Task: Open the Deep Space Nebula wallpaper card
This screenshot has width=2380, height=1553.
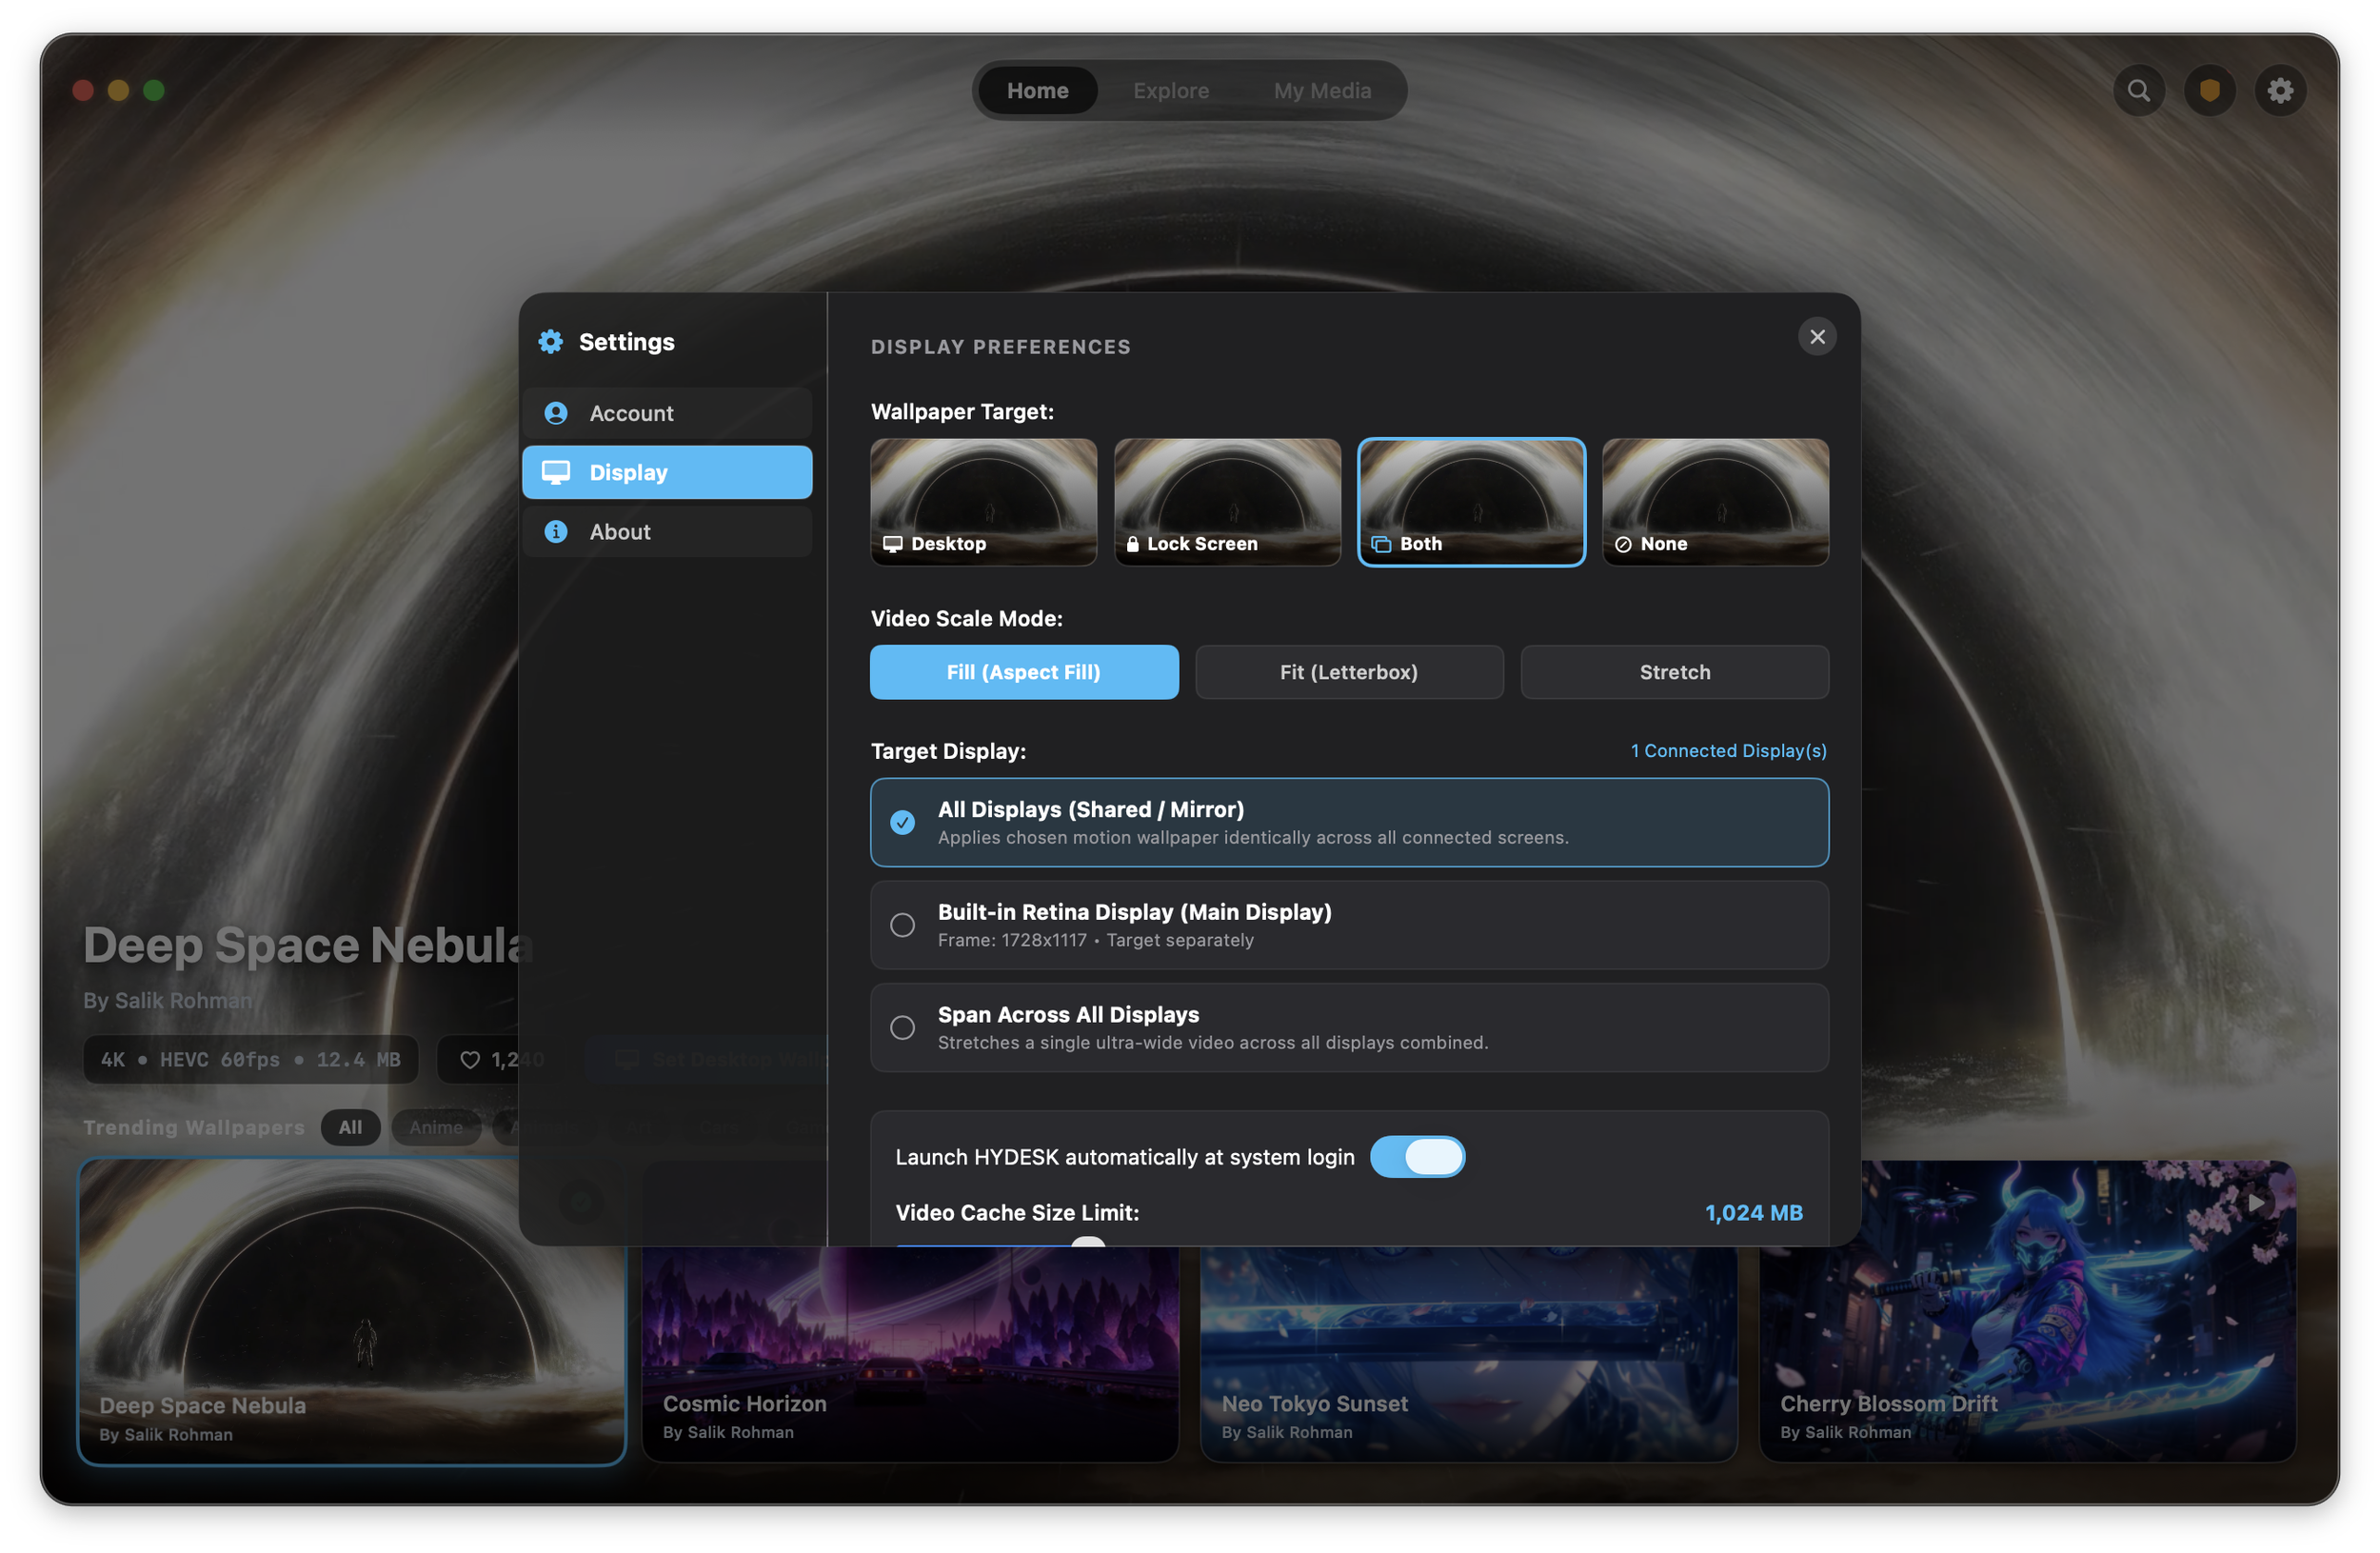Action: (x=352, y=1312)
